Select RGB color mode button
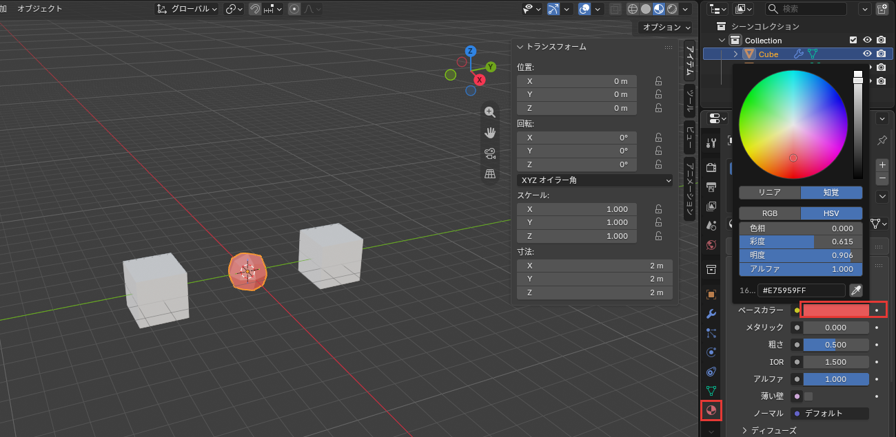Screen dimensions: 896x437 770,213
